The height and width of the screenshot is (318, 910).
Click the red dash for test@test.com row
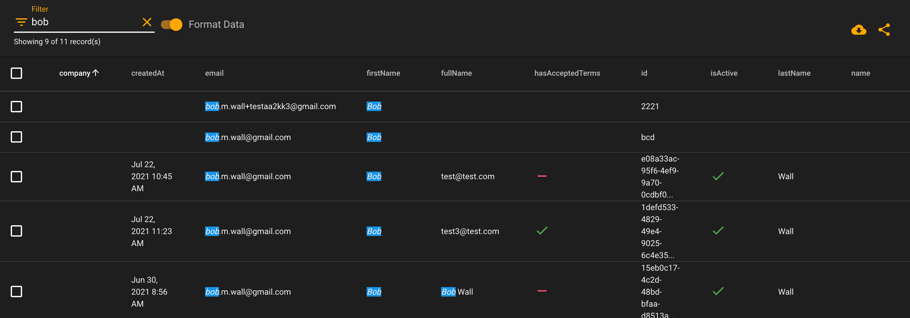(542, 176)
